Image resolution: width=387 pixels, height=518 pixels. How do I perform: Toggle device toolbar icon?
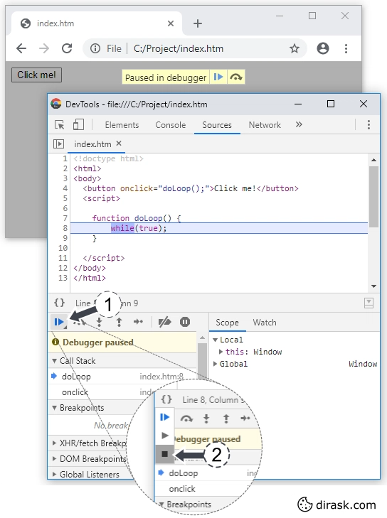pyautogui.click(x=78, y=125)
